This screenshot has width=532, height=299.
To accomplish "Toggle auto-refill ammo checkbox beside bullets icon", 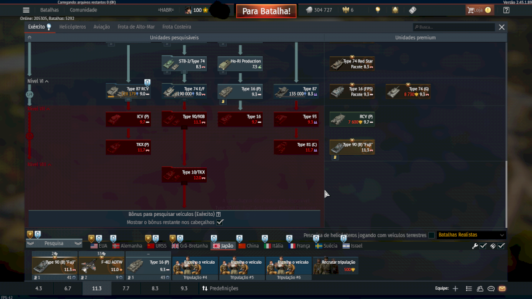I will pos(501,246).
